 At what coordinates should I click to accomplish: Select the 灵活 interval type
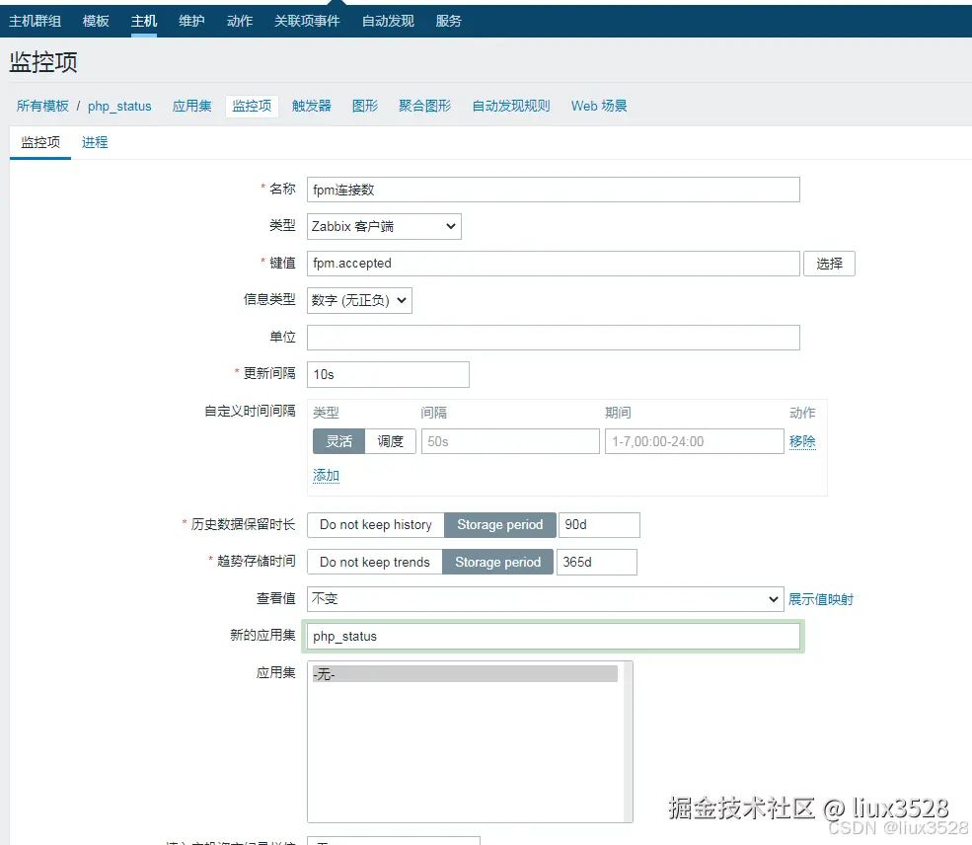338,441
